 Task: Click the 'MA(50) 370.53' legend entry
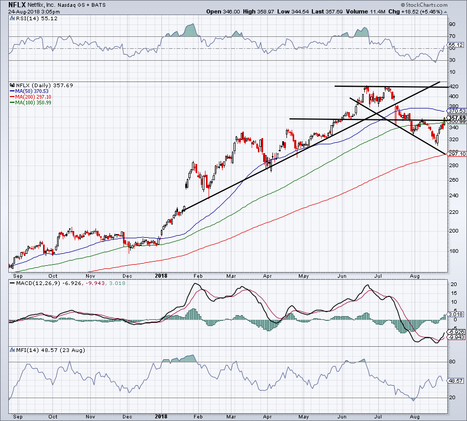pos(32,91)
